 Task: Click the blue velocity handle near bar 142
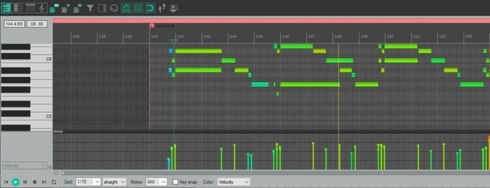coord(169,159)
